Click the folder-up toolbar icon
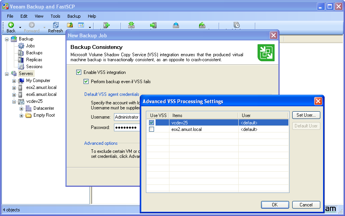The width and height of the screenshot is (345, 216). tap(70, 25)
